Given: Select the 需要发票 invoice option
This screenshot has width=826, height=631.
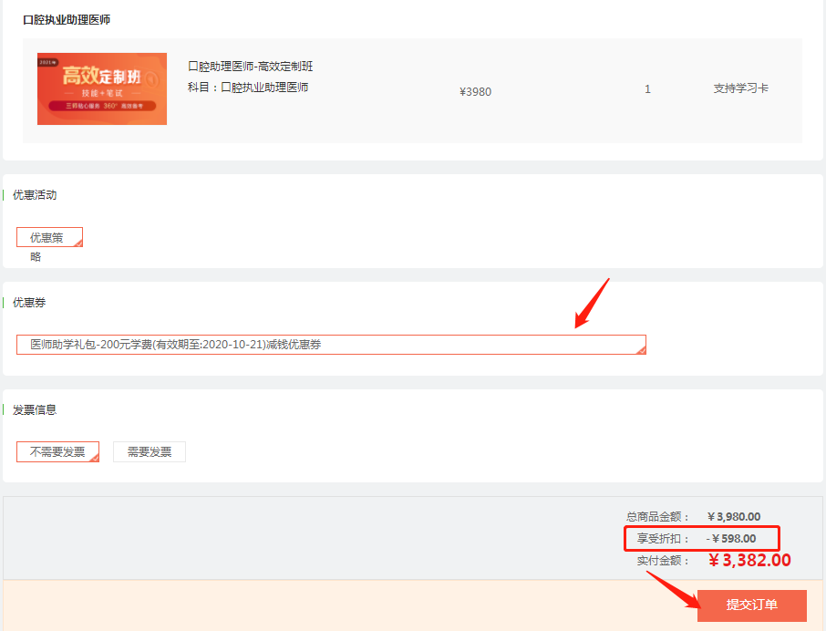Looking at the screenshot, I should point(150,452).
